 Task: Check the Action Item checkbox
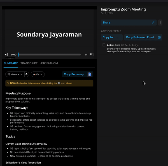(x=104, y=45)
